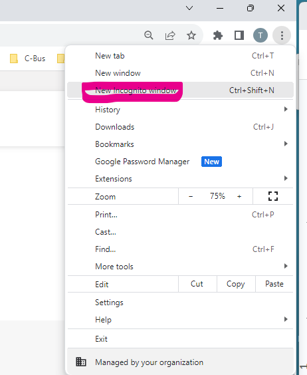The height and width of the screenshot is (375, 307).
Task: Select Exit from the menu
Action: click(180, 339)
